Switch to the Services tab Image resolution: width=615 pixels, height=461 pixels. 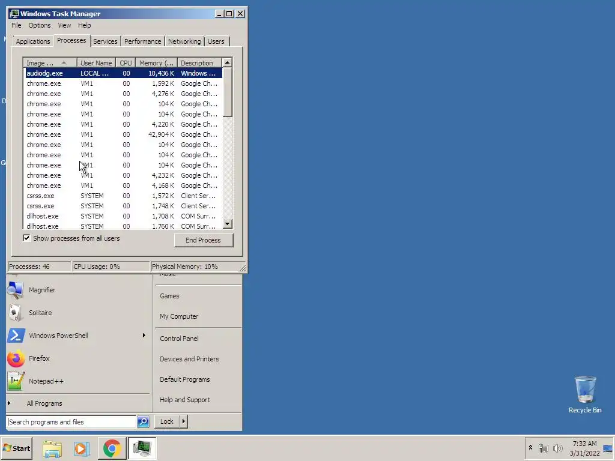[x=105, y=41]
